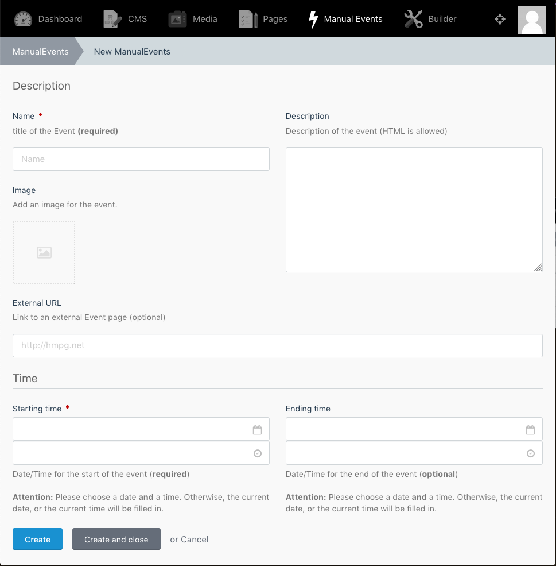Click the Media camera icon
Screen dimensions: 556x566
pyautogui.click(x=177, y=19)
